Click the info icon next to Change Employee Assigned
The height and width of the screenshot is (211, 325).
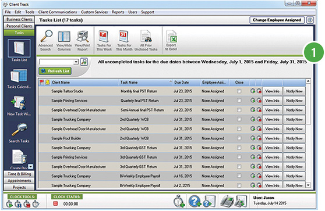click(310, 20)
